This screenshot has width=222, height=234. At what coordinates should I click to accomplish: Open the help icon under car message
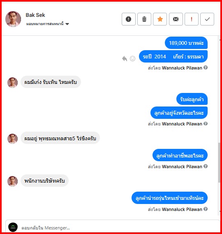coord(206,67)
